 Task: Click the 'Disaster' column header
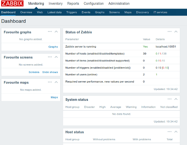coord(89,107)
